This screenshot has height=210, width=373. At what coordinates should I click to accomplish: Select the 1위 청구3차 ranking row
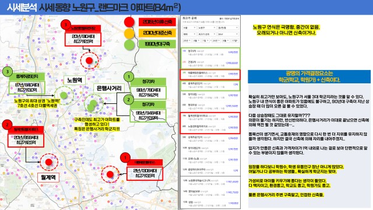[x=210, y=52]
